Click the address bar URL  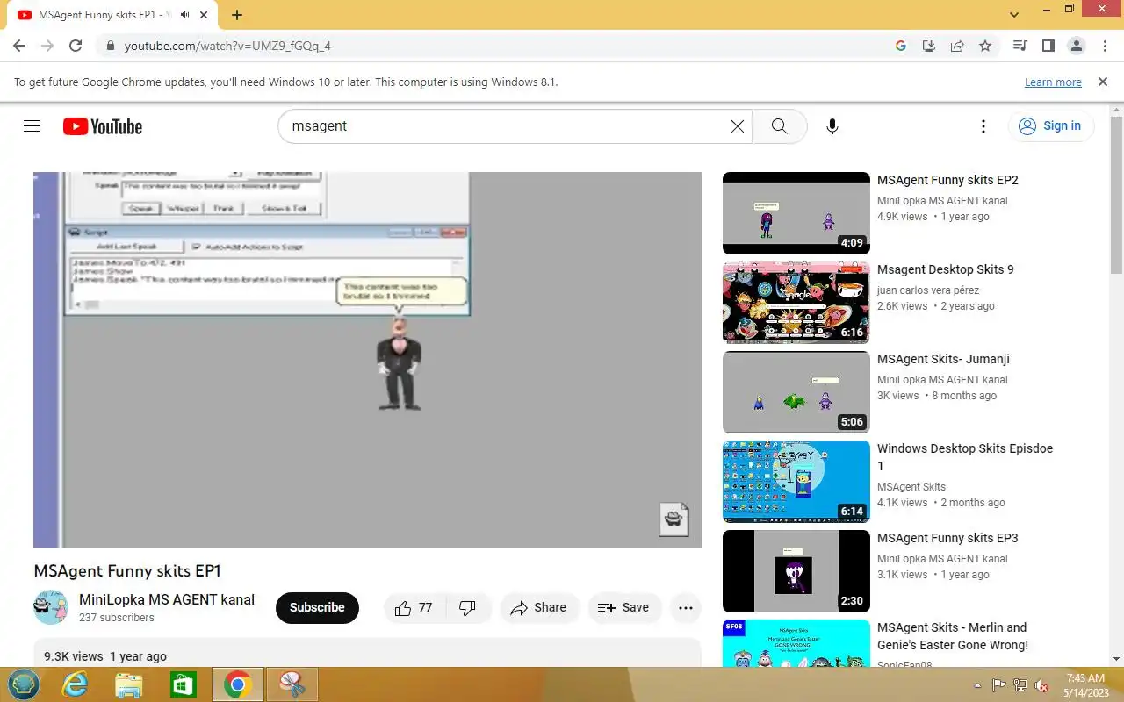(x=227, y=46)
